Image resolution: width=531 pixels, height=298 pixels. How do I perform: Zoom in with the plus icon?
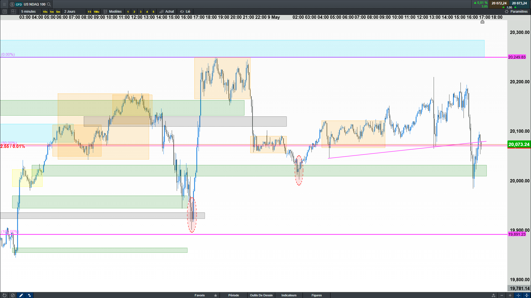coord(510,295)
